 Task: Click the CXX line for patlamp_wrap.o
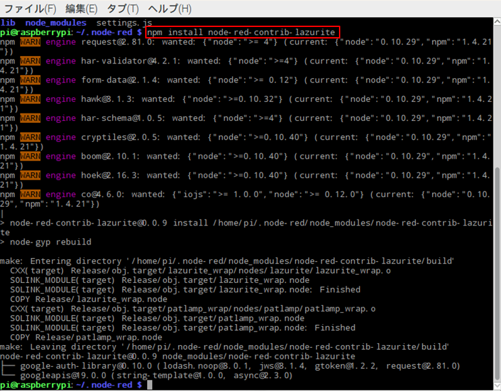coord(192,309)
